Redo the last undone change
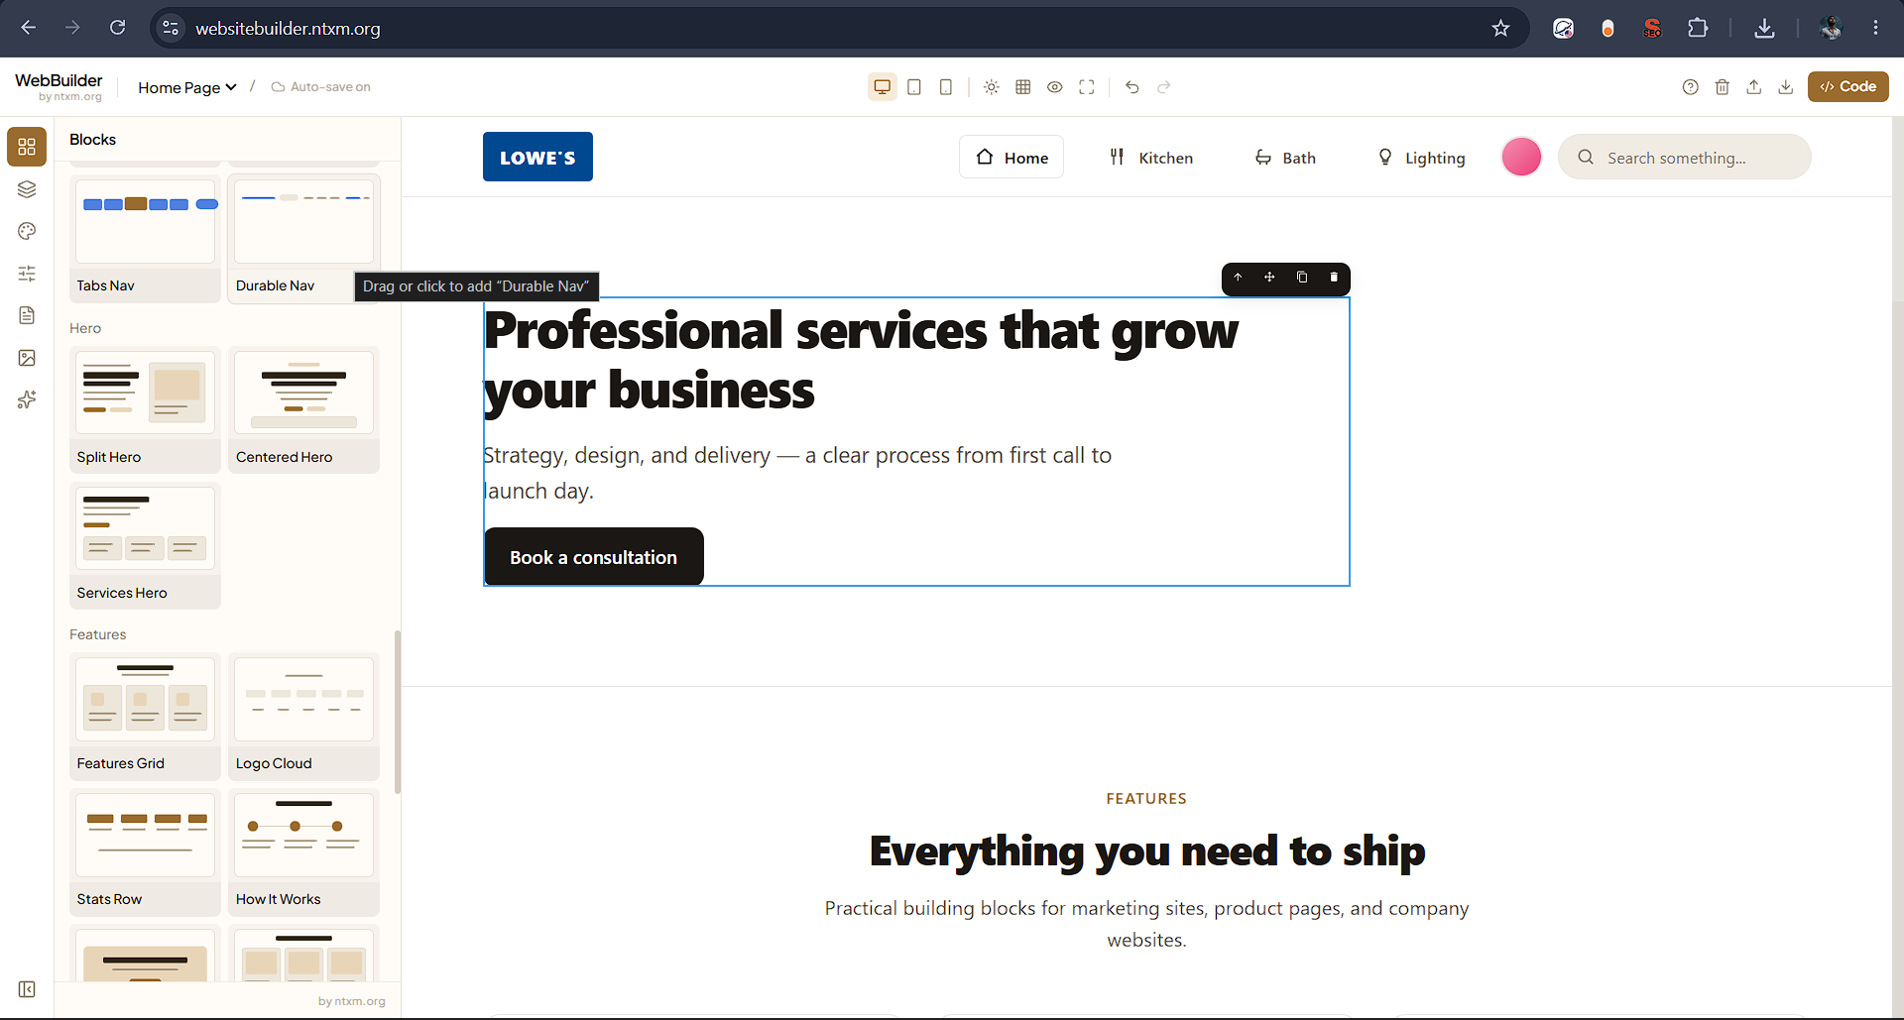This screenshot has height=1020, width=1904. (1164, 87)
